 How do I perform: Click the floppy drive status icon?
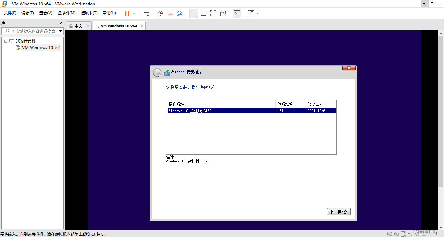[403, 234]
